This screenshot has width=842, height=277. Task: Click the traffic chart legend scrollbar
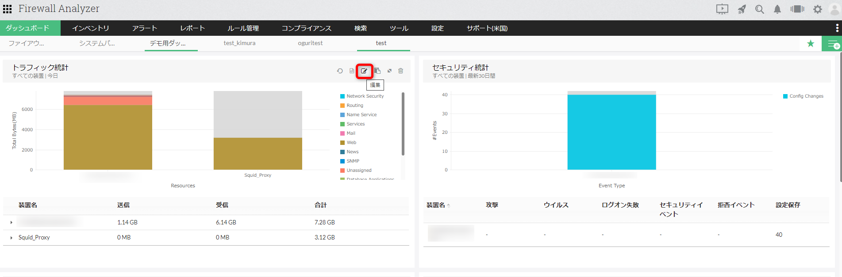pos(403,124)
